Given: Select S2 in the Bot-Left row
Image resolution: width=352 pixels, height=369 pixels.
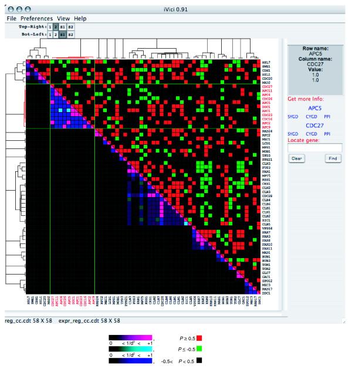Looking at the screenshot, I should [x=70, y=35].
